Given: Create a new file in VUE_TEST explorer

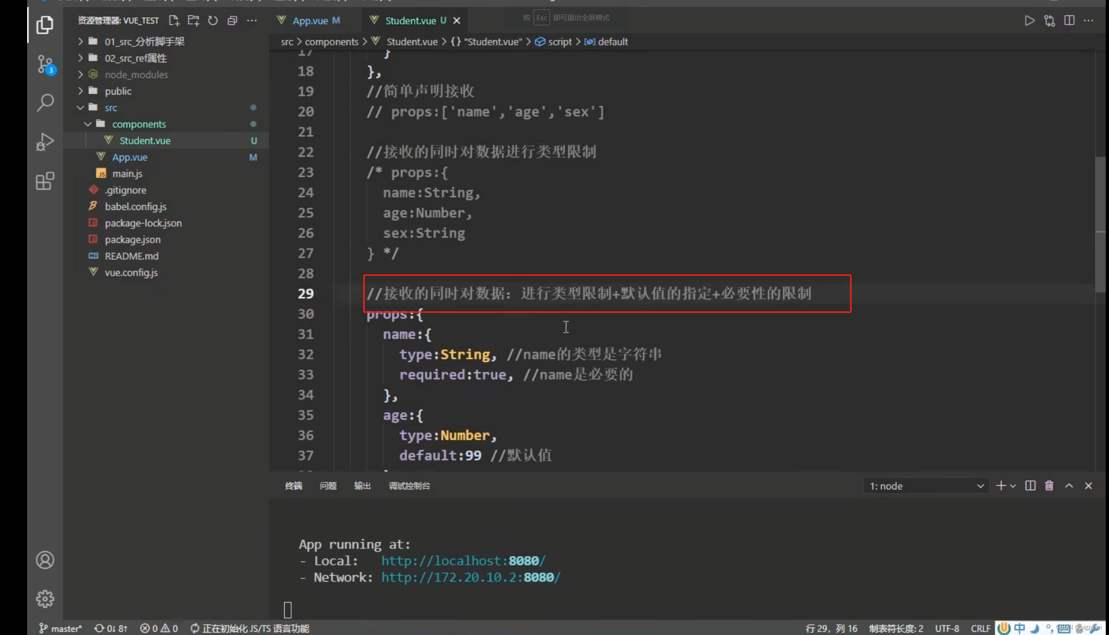Looking at the screenshot, I should coord(174,21).
